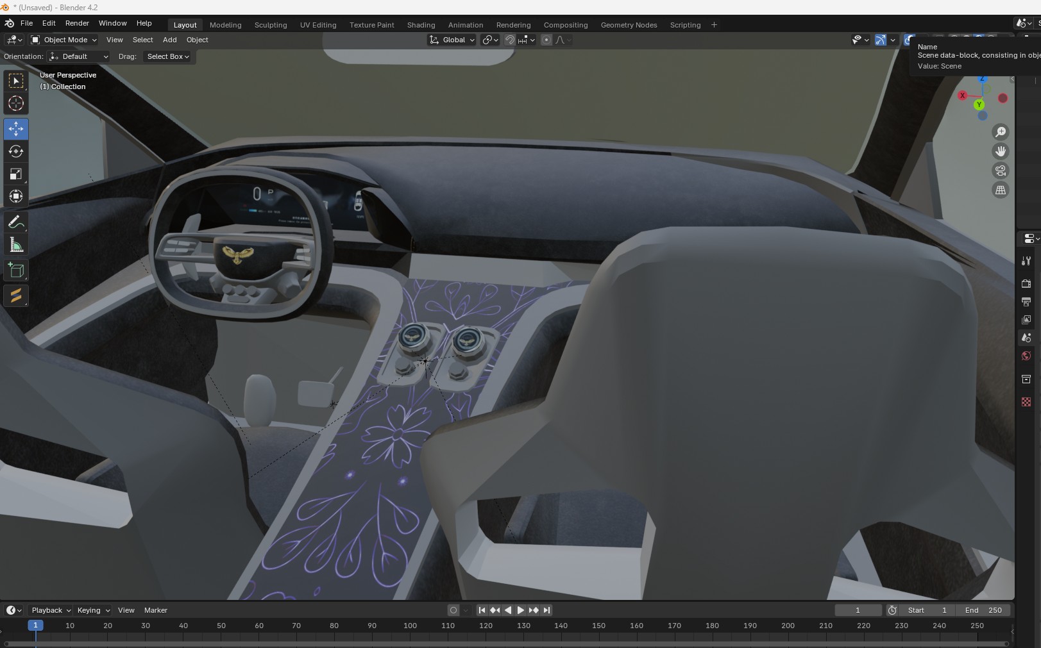Click frame 100 on the timeline ruler
Viewport: 1041px width, 648px height.
(x=410, y=626)
